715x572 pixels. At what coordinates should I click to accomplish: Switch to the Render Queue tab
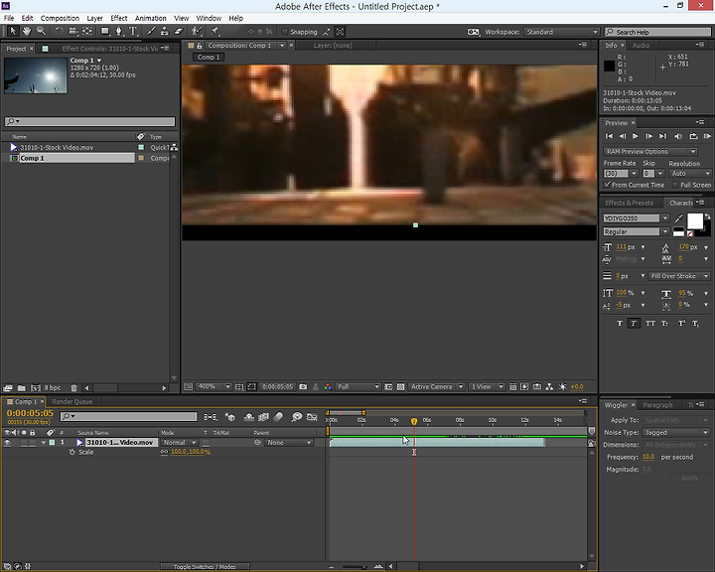(72, 402)
